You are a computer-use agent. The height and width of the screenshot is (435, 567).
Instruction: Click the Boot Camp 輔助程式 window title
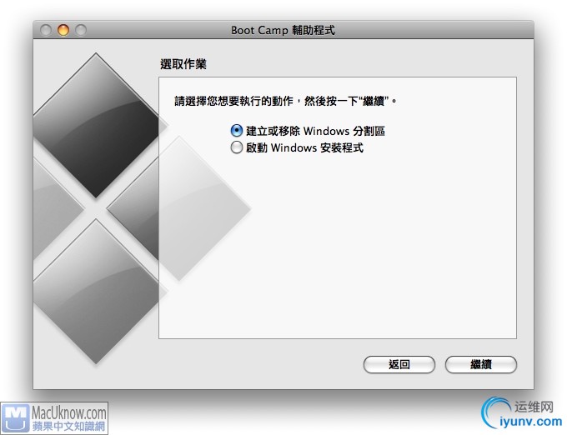click(x=283, y=30)
